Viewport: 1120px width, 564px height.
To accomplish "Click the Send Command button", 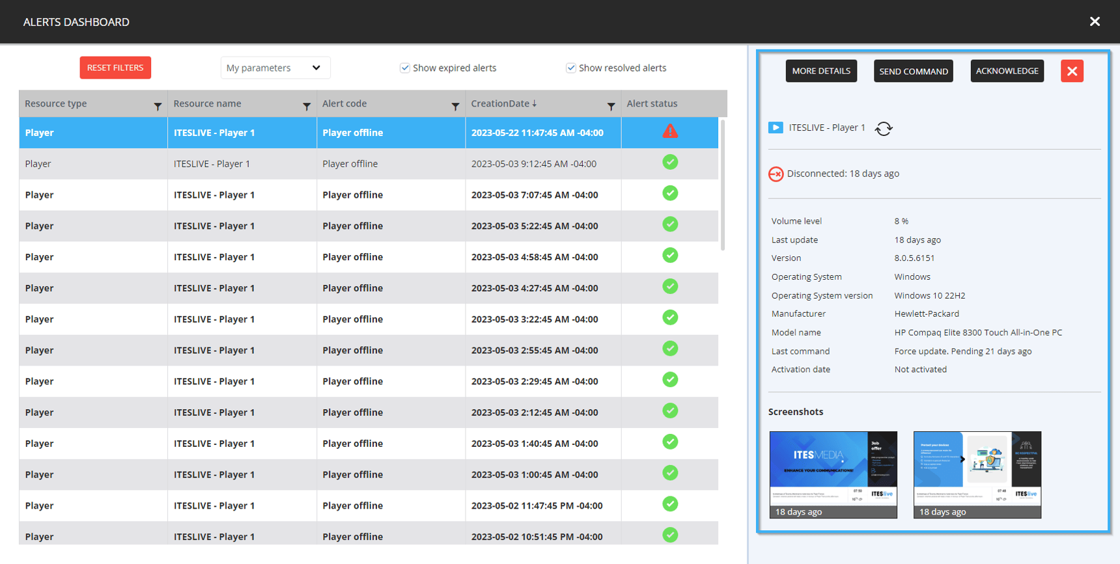I will (x=914, y=71).
